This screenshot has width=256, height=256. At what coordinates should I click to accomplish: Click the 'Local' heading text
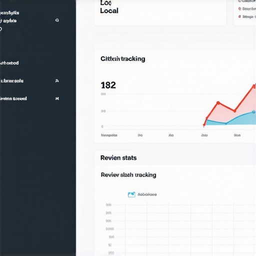(109, 11)
